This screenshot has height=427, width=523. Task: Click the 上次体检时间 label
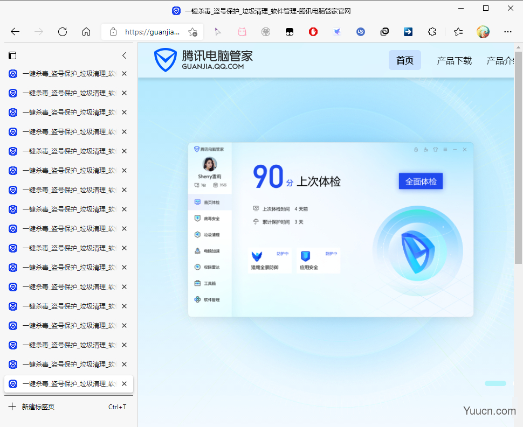(x=276, y=209)
